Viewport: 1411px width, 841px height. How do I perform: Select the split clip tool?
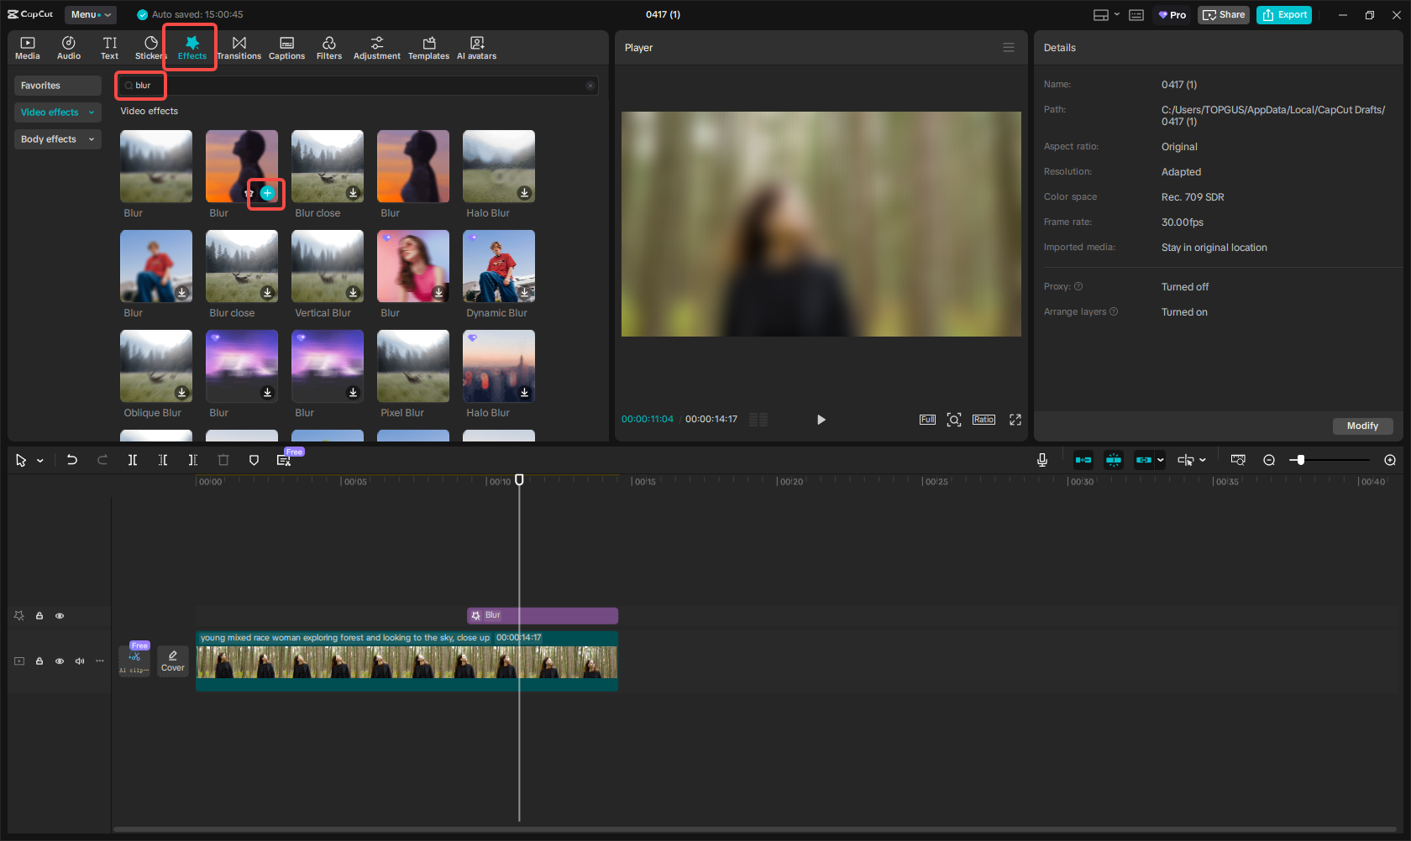(133, 460)
